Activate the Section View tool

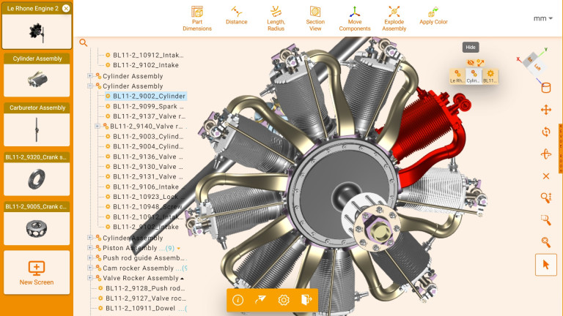click(315, 18)
